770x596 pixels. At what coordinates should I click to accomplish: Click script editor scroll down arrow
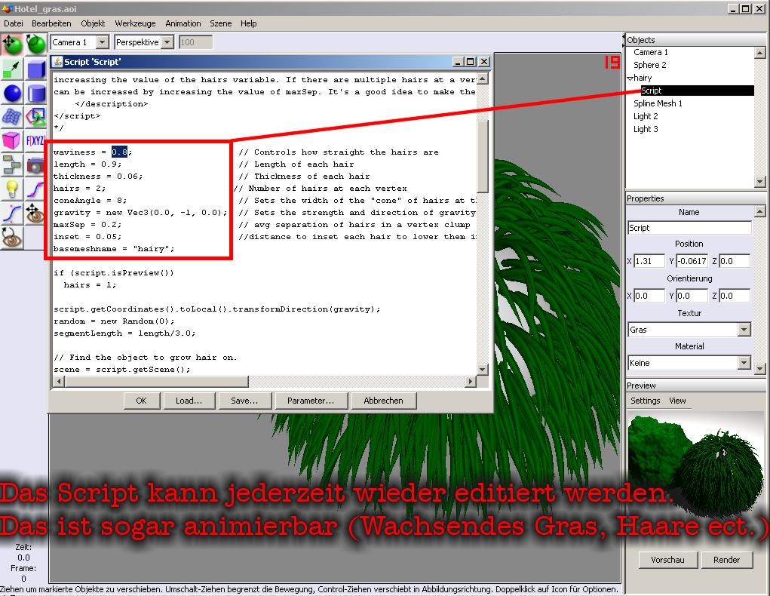coord(482,369)
